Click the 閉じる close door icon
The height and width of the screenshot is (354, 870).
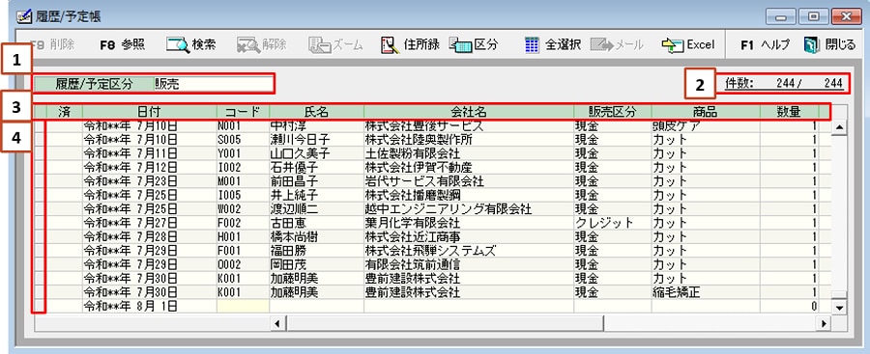812,45
